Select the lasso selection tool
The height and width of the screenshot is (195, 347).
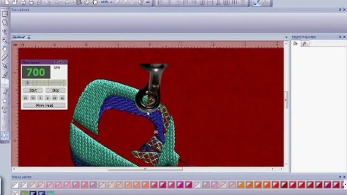5,23
